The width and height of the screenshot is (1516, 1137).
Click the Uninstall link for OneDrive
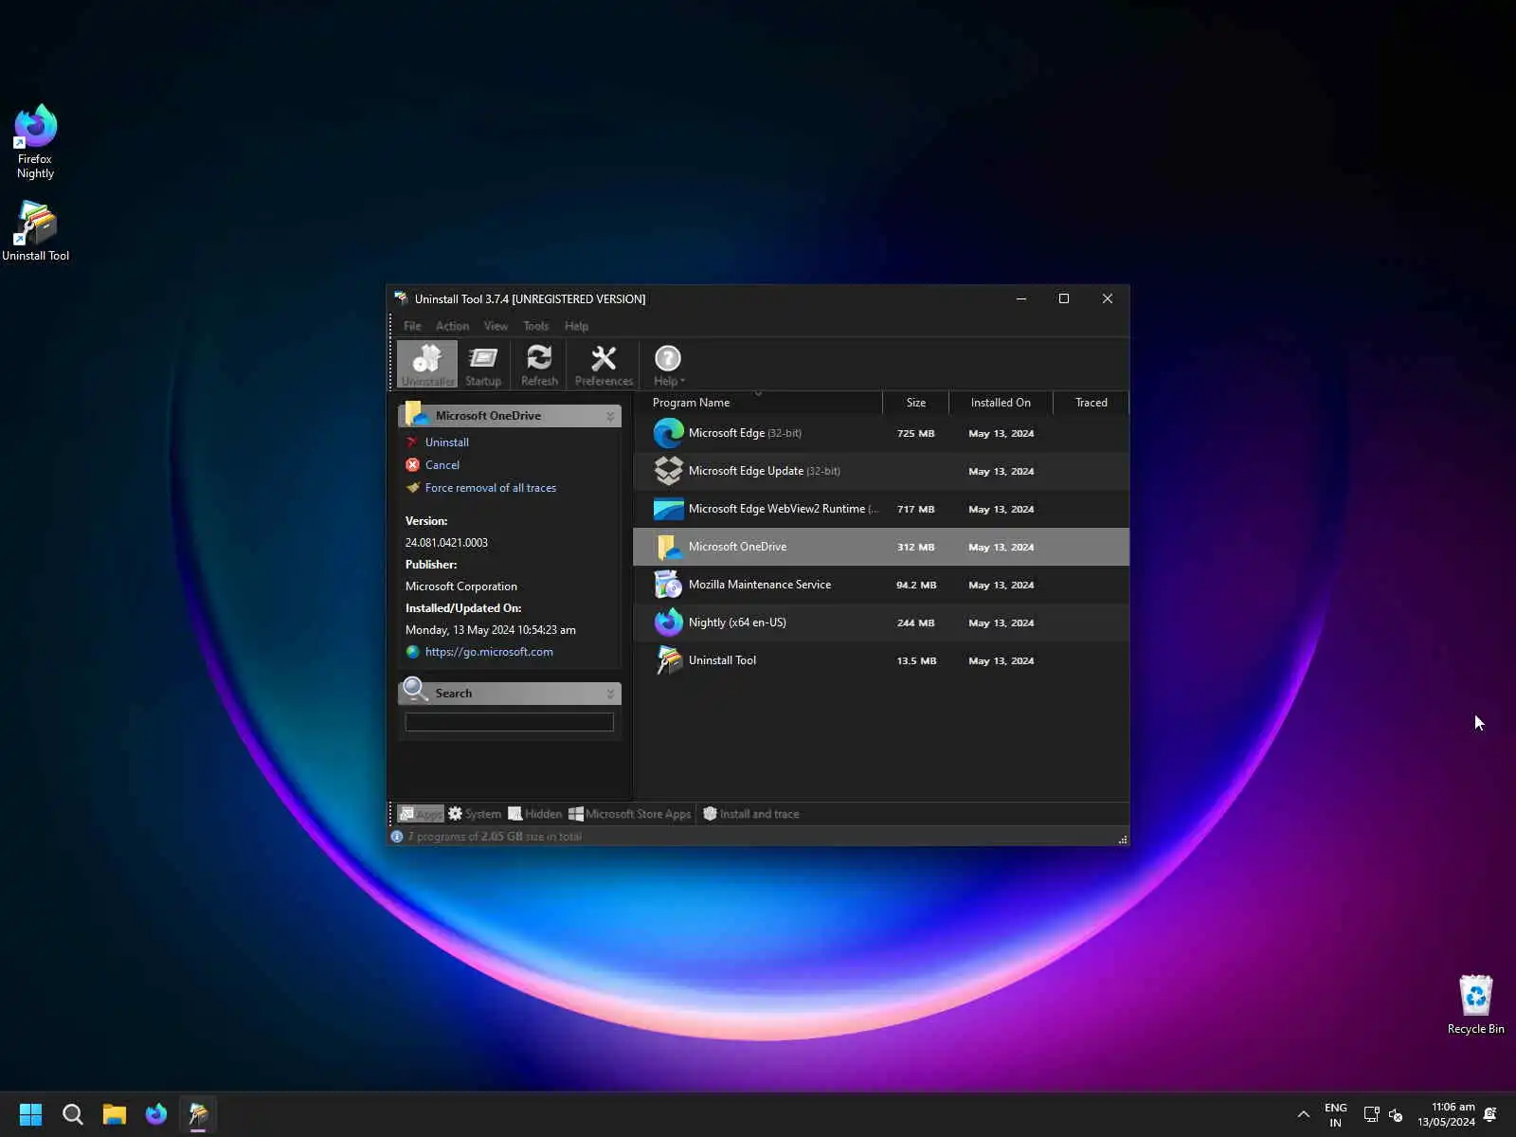tap(447, 442)
